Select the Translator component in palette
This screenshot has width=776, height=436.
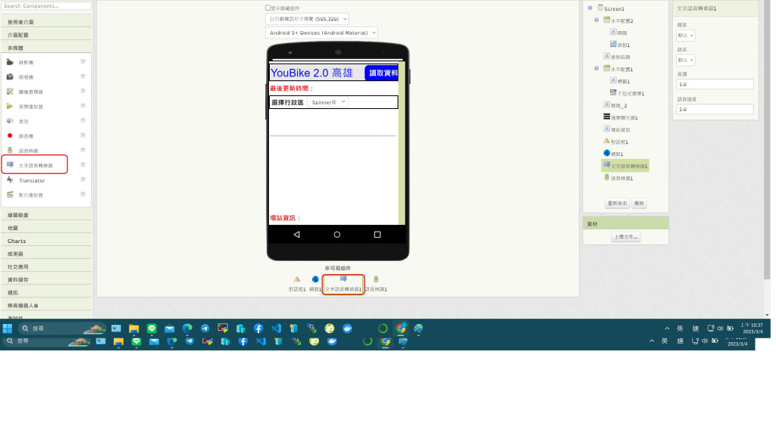pos(32,180)
